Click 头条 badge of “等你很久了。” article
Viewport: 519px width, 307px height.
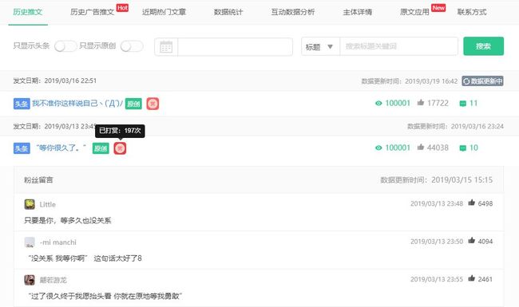(x=22, y=148)
